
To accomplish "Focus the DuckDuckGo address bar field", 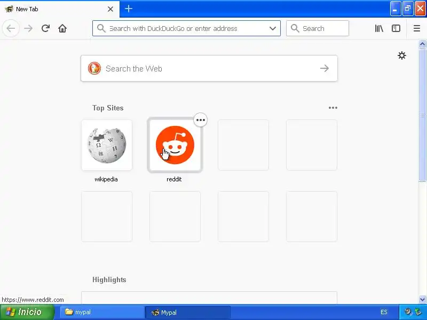I will 186,28.
